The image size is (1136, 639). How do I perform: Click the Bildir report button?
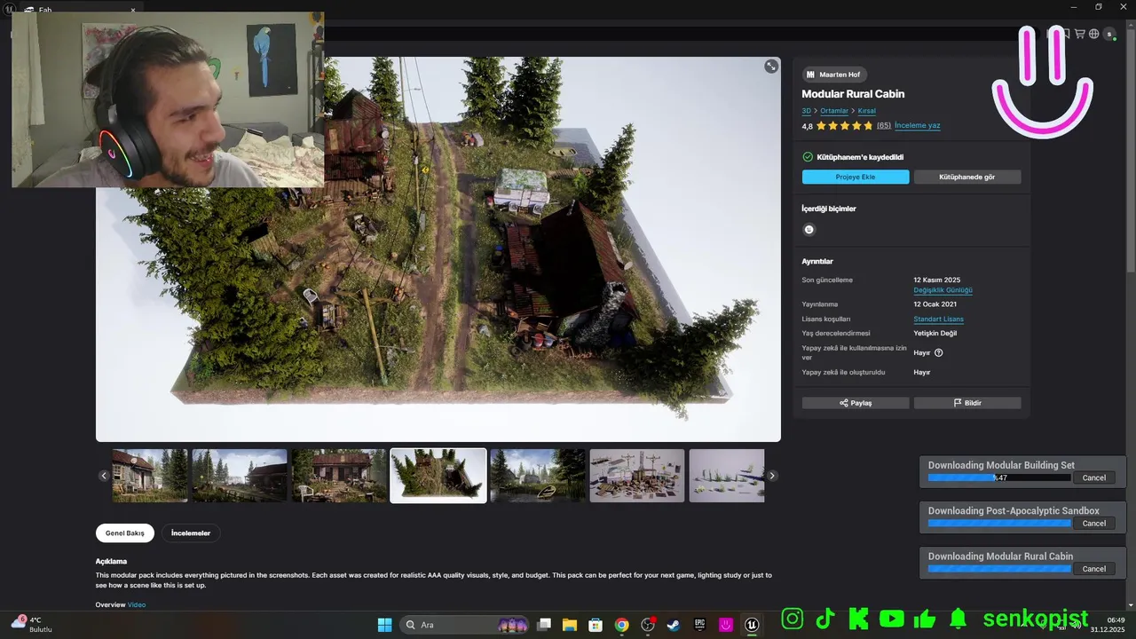[x=967, y=403]
